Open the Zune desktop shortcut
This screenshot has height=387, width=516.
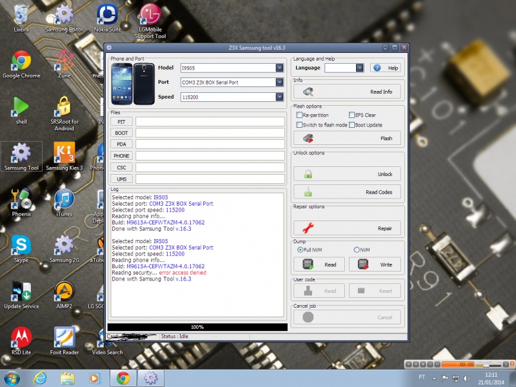click(x=64, y=64)
